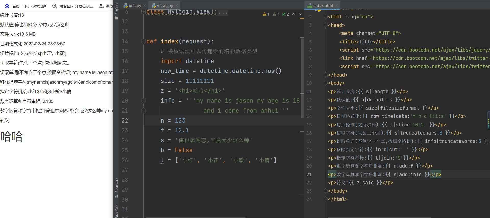Click the <meta charset="UTF-8"> line
Image resolution: width=490 pixels, height=218 pixels.
370,33
